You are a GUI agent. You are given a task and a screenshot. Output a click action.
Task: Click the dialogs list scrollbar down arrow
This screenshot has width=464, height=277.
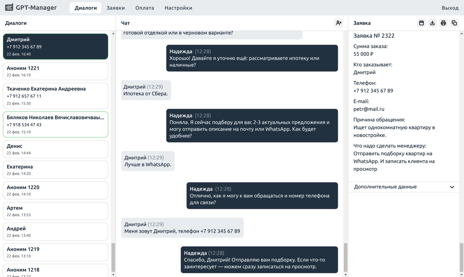coord(113,274)
